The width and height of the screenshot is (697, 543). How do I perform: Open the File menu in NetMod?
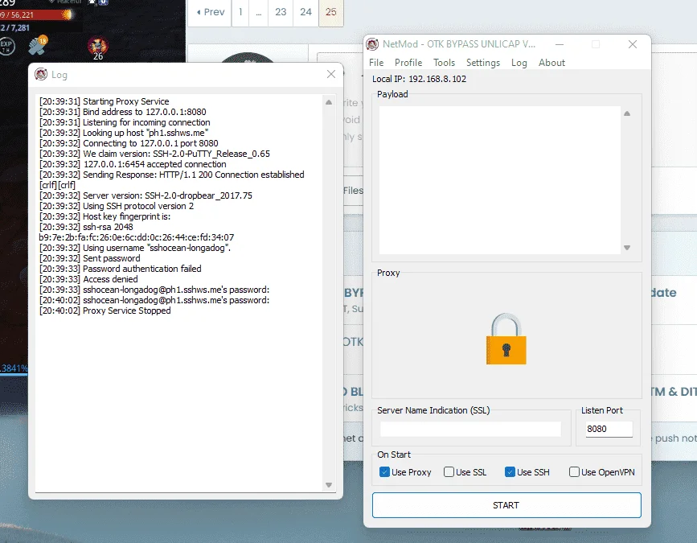coord(376,63)
